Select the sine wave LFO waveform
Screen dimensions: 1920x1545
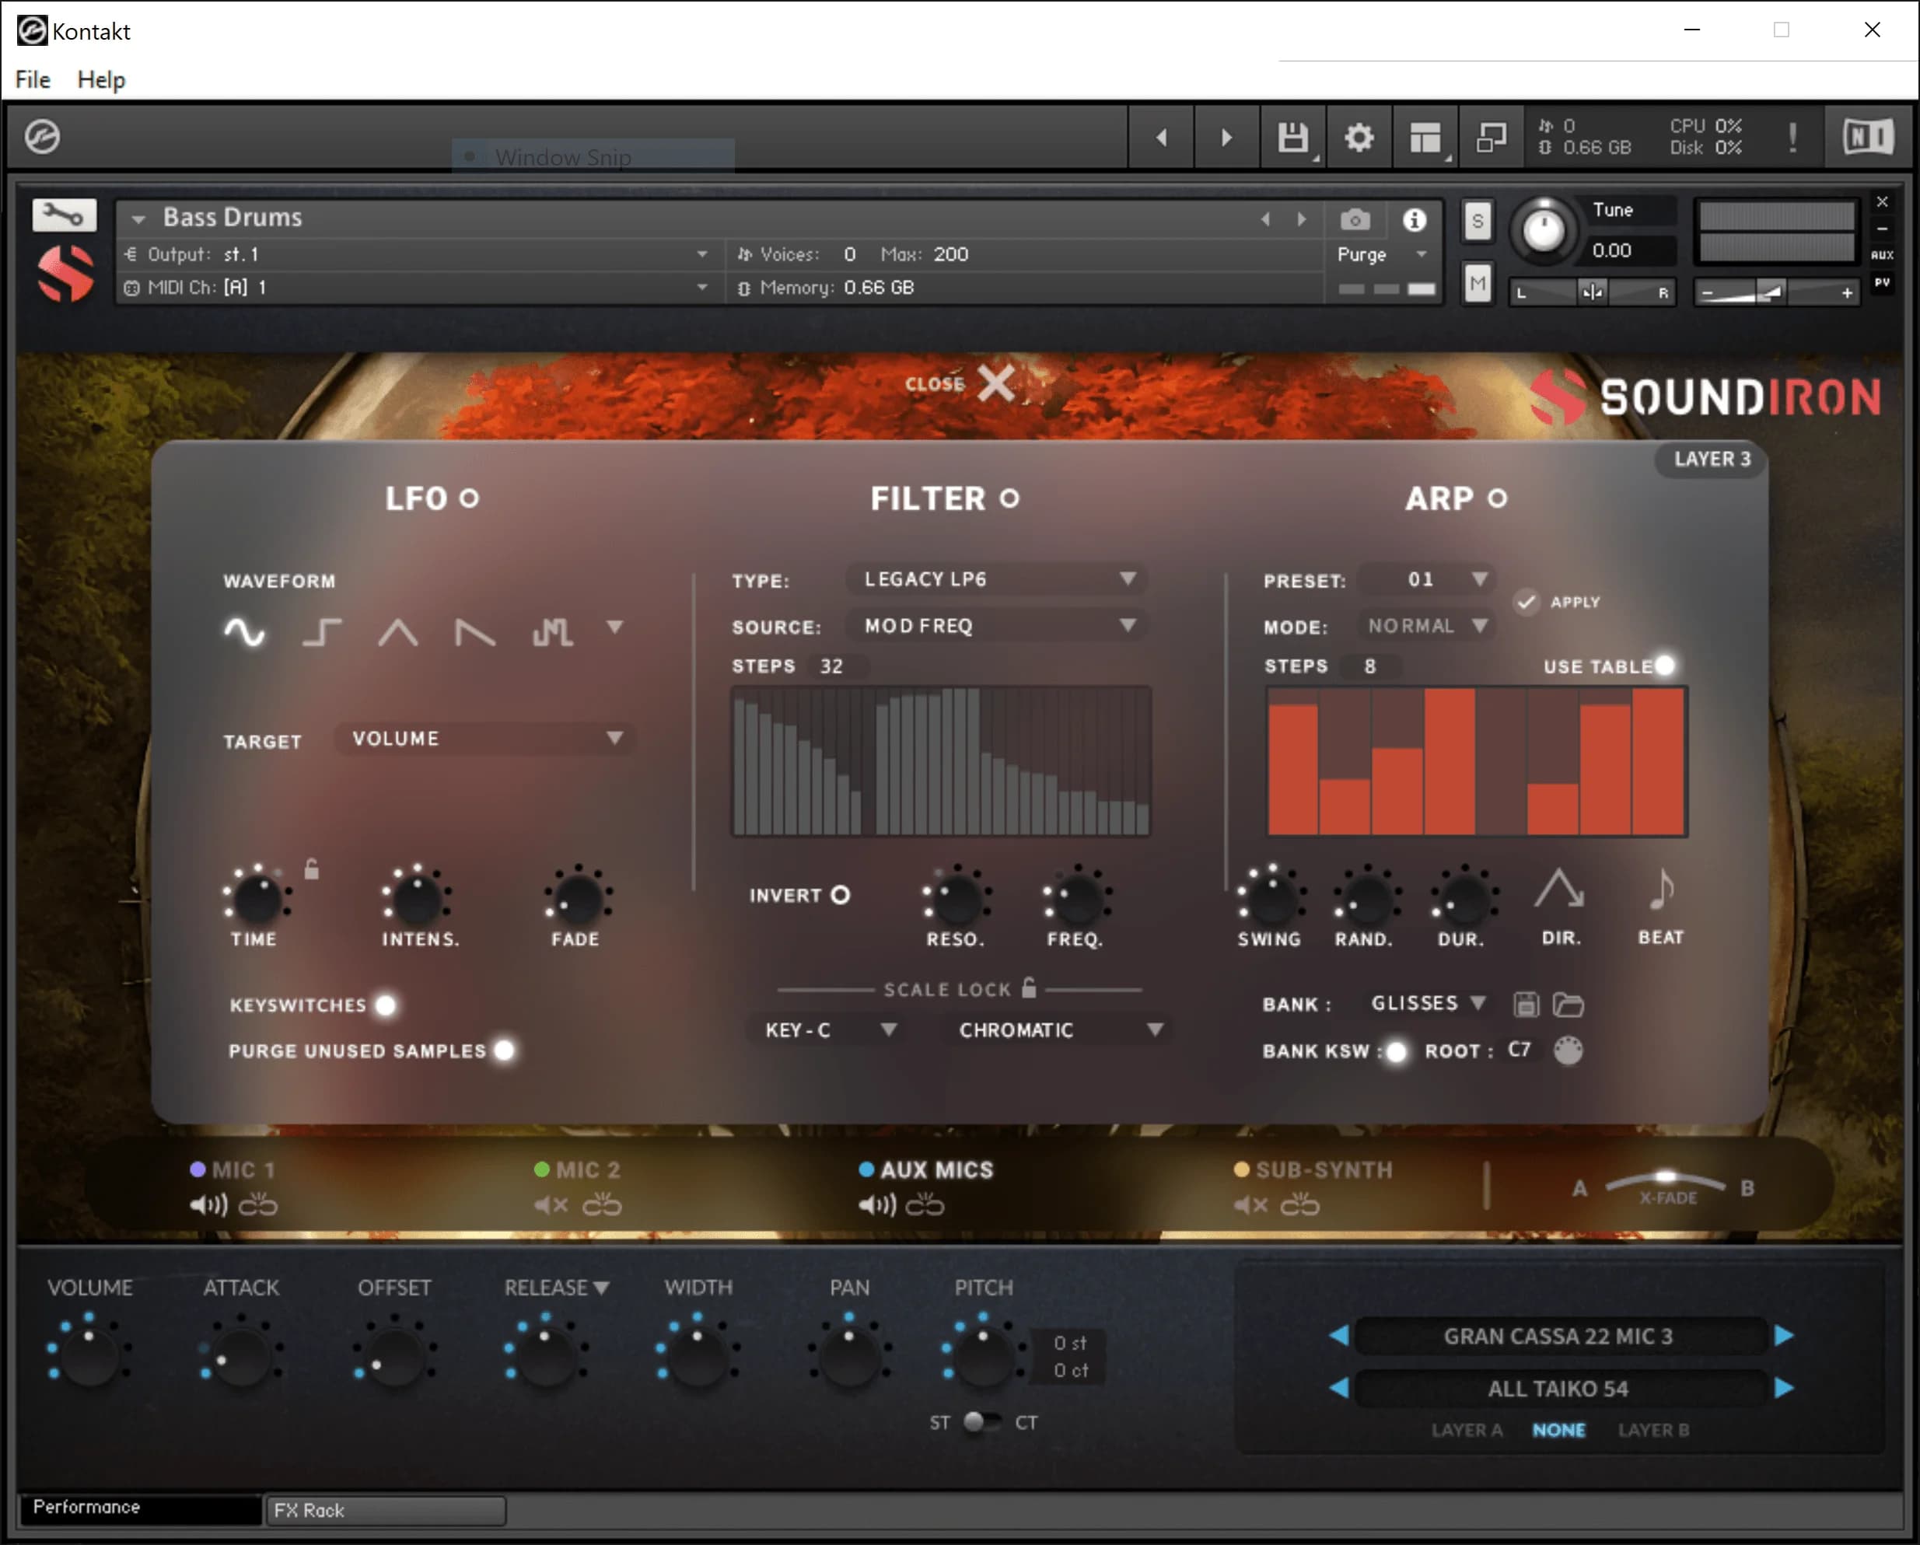point(244,631)
